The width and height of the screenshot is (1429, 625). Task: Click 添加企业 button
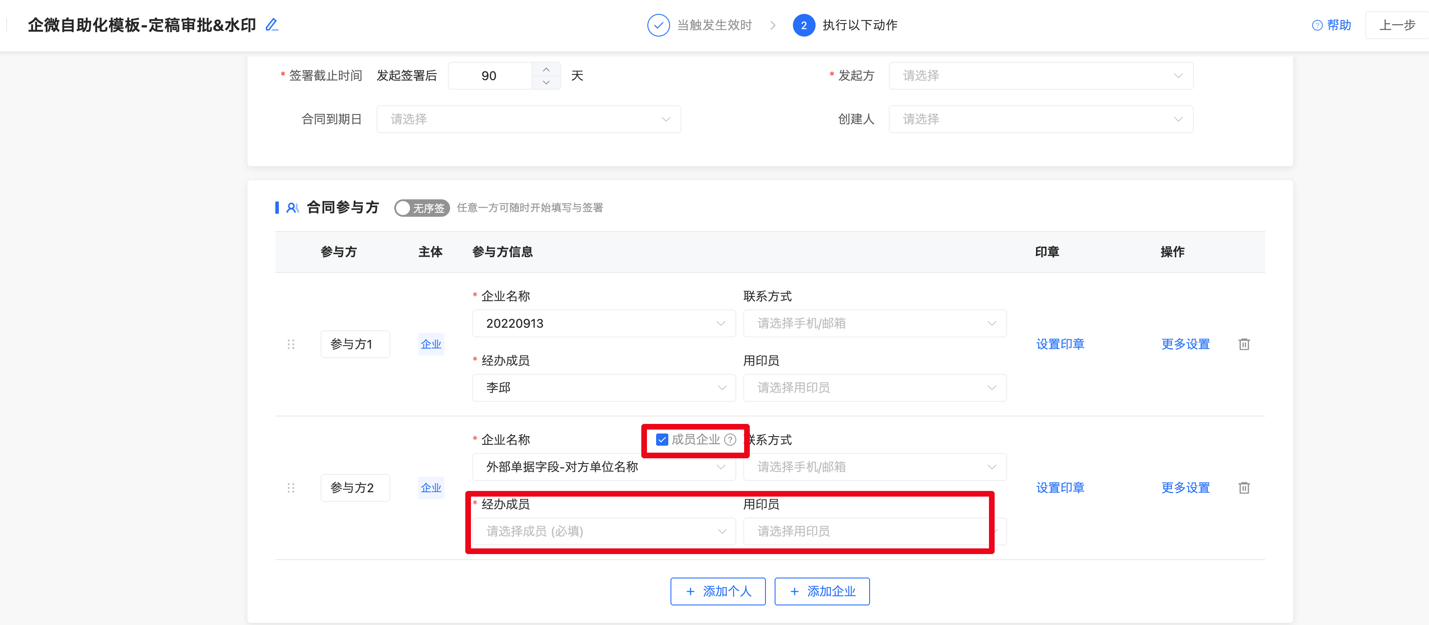822,591
